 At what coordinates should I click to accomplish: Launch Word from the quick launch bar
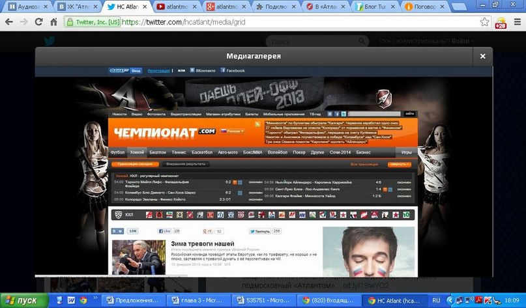click(x=71, y=300)
